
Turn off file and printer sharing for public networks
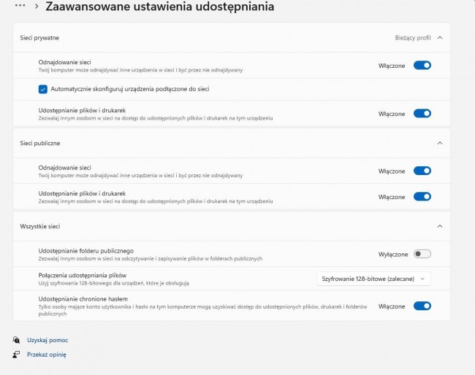[422, 197]
